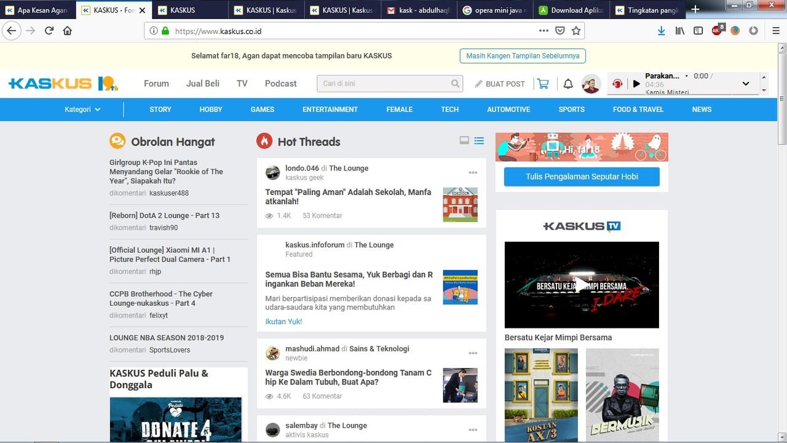Select the HOBBY category
This screenshot has width=787, height=443.
point(211,110)
